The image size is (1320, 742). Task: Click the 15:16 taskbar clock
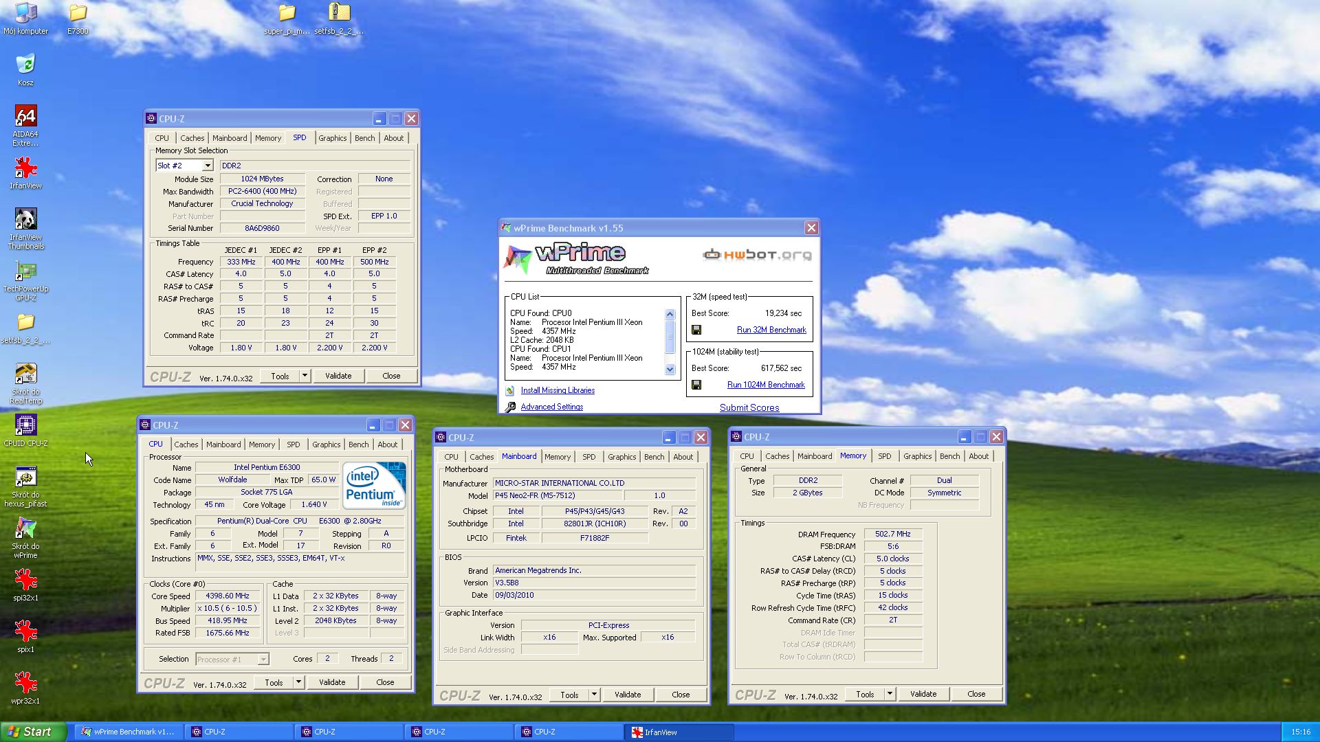[x=1300, y=732]
